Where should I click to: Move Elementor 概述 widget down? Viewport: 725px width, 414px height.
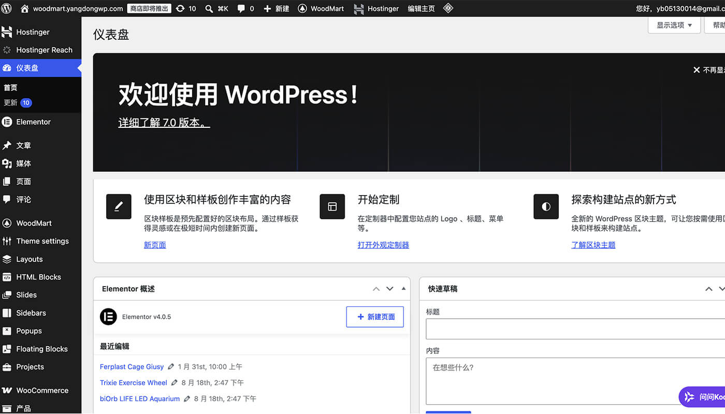pyautogui.click(x=390, y=289)
